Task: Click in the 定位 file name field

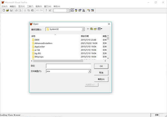Action: 68,66
